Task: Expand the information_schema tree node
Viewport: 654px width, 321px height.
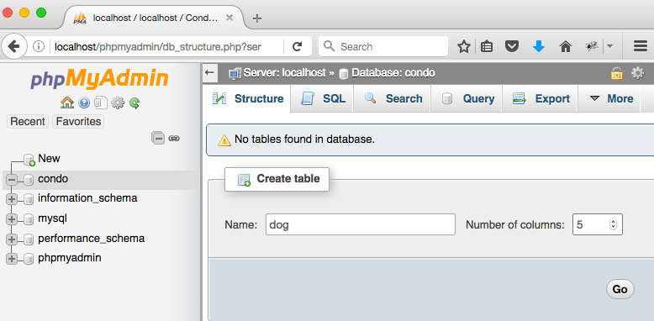Action: (x=12, y=199)
